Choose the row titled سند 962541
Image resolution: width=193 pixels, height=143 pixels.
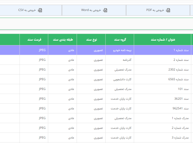[x=181, y=108]
